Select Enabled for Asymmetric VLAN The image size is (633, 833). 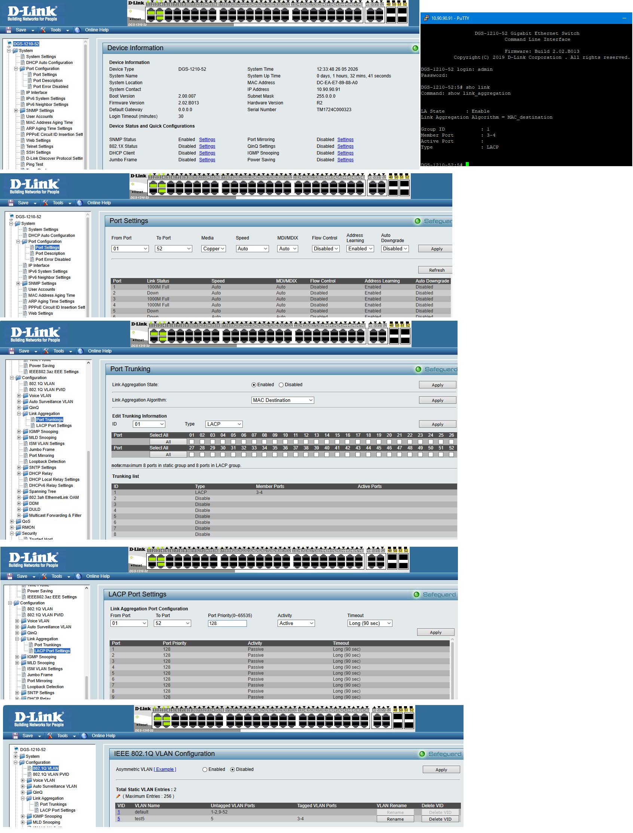tap(205, 770)
